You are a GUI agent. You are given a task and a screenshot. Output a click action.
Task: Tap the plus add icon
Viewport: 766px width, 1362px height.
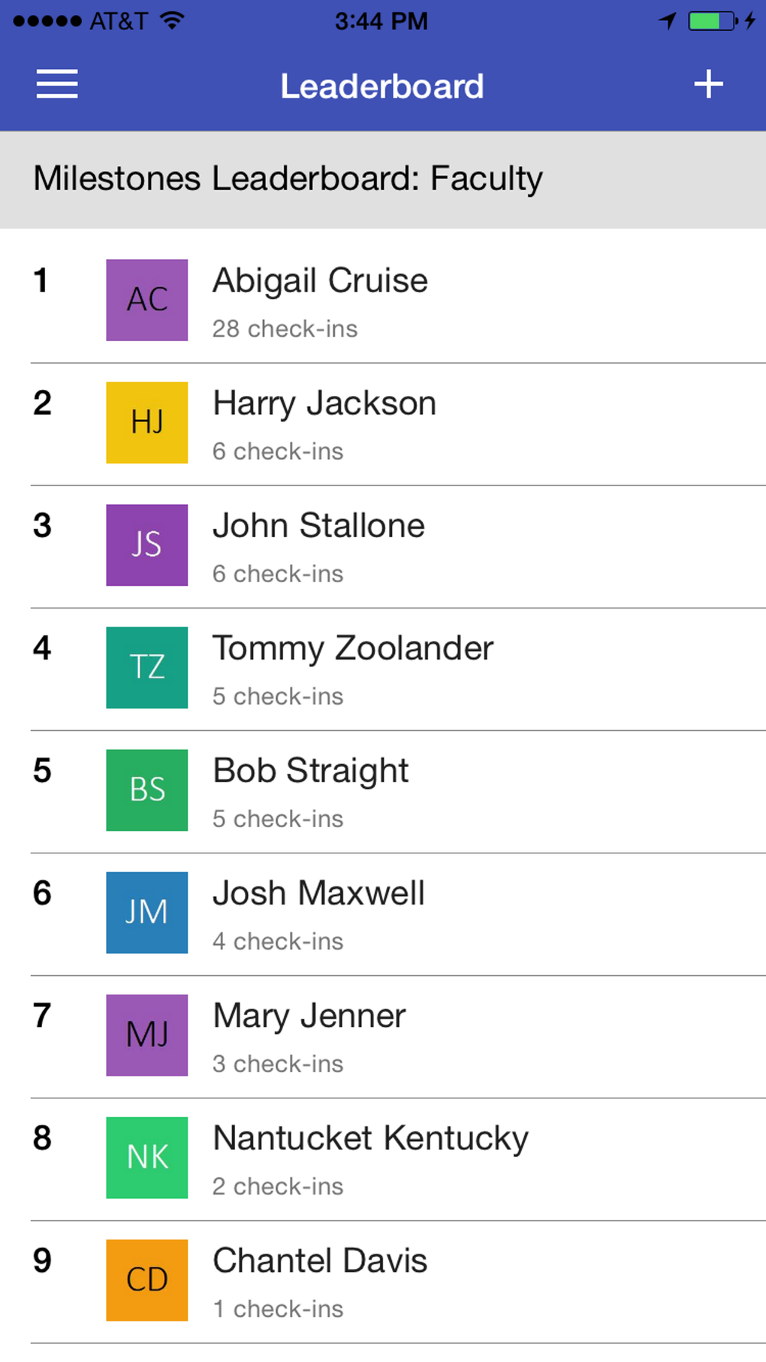pyautogui.click(x=707, y=84)
